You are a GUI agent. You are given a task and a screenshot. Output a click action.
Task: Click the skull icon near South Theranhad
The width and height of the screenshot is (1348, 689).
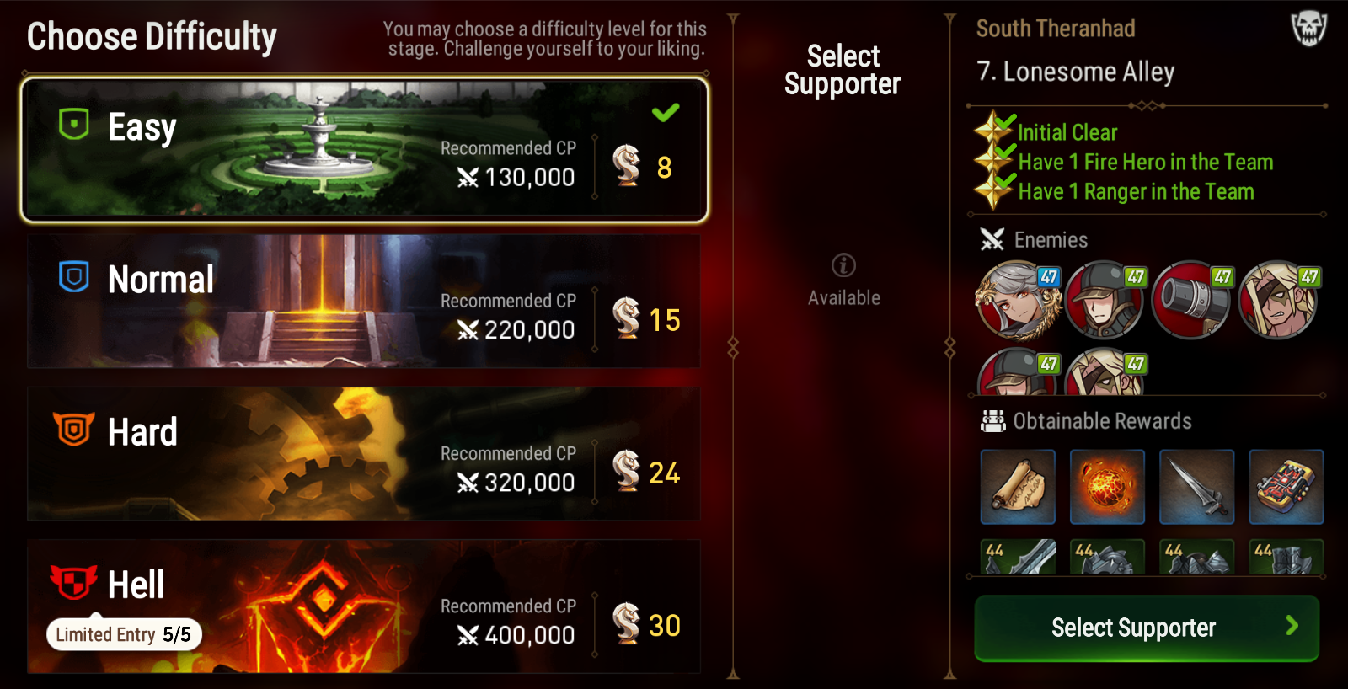point(1308,29)
